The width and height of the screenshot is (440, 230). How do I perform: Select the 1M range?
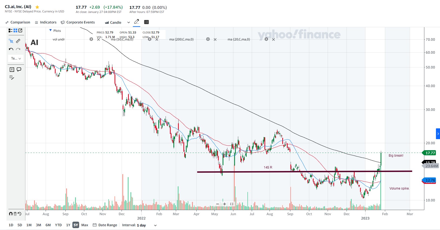click(29, 225)
